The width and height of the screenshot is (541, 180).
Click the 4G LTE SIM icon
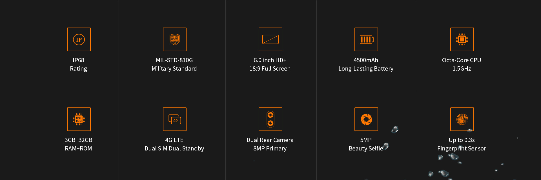[x=175, y=119]
